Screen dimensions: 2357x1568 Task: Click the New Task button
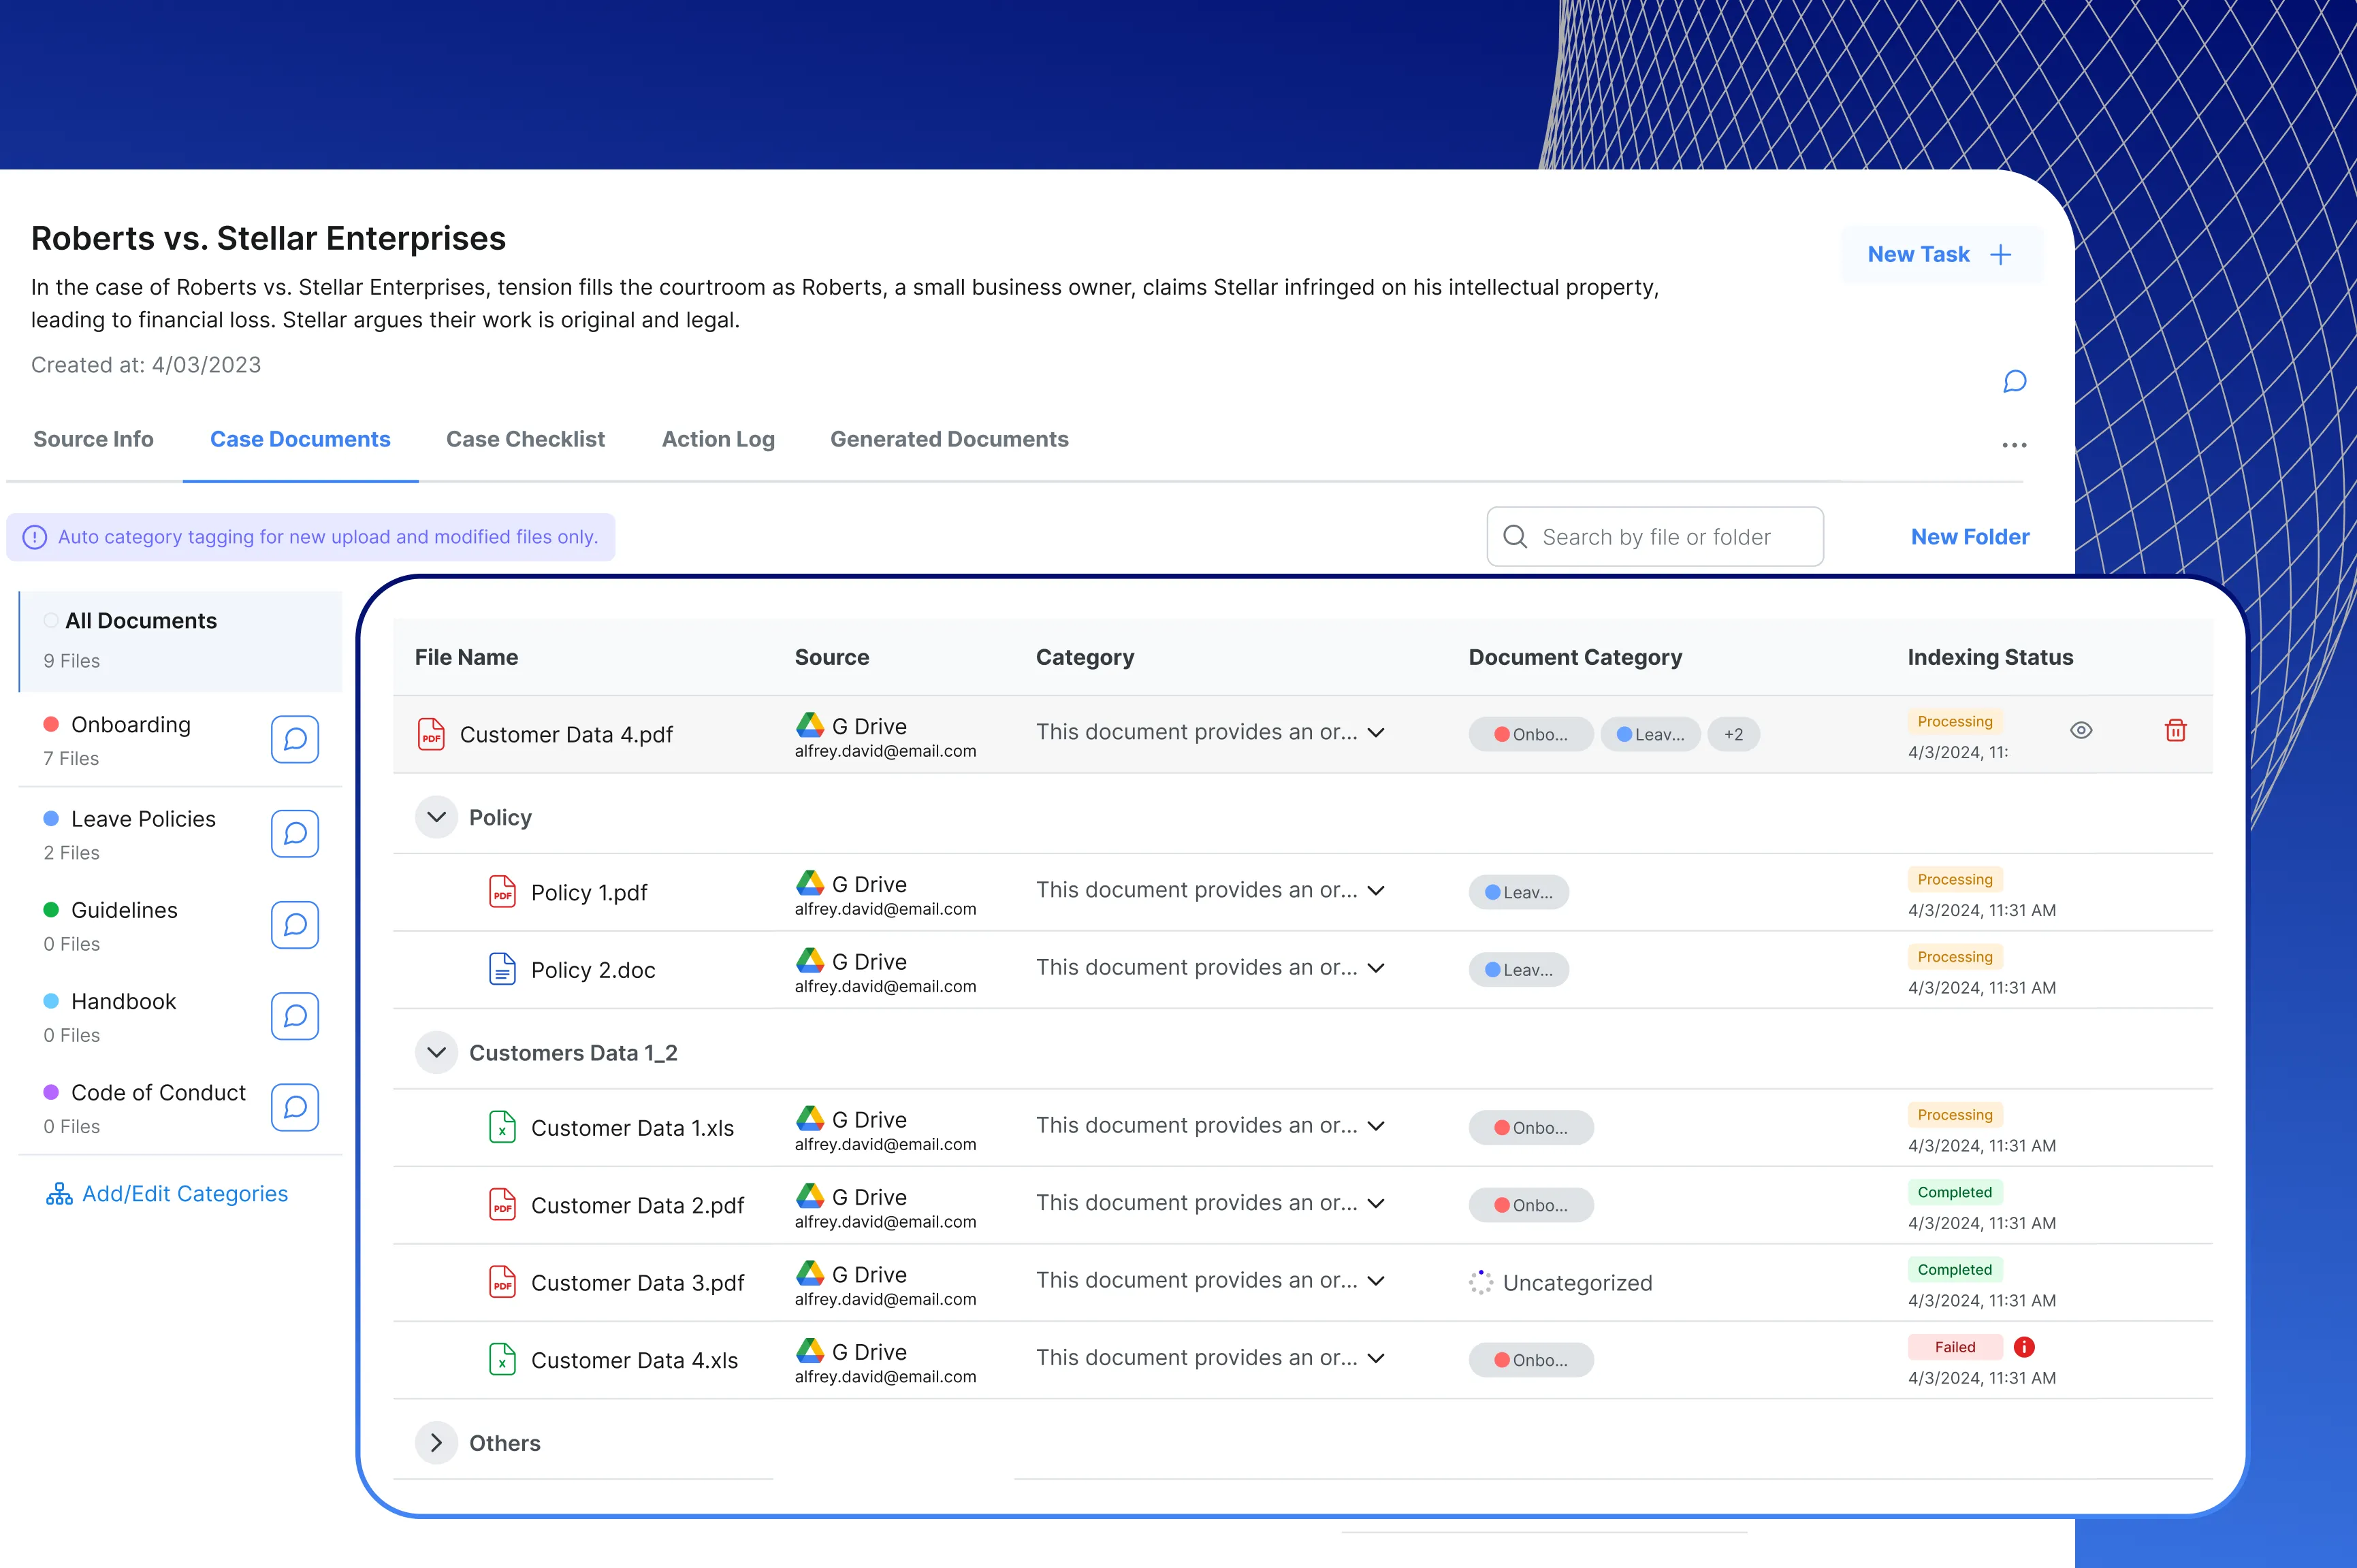(1940, 254)
